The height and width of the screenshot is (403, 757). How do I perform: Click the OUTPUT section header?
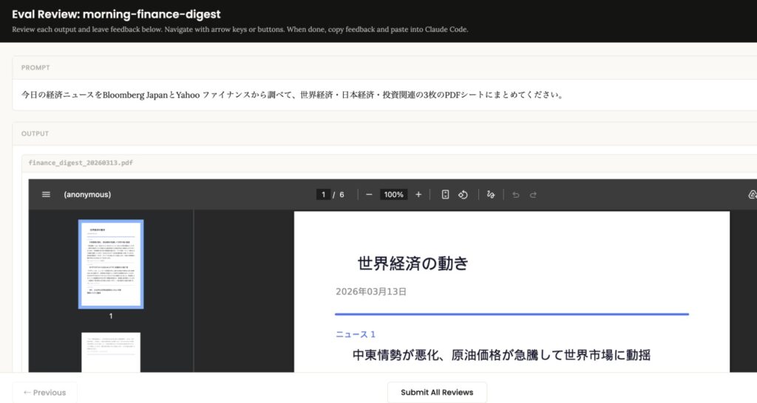click(x=35, y=134)
